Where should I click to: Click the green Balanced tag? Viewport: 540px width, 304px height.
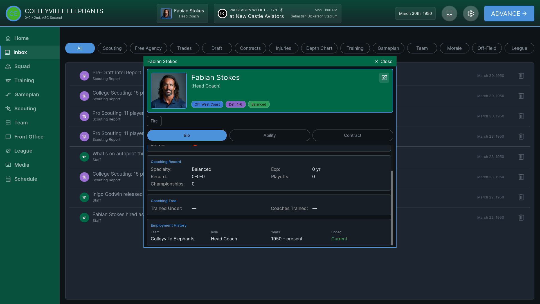(259, 104)
